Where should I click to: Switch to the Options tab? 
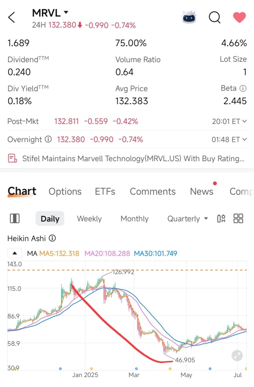(x=65, y=191)
